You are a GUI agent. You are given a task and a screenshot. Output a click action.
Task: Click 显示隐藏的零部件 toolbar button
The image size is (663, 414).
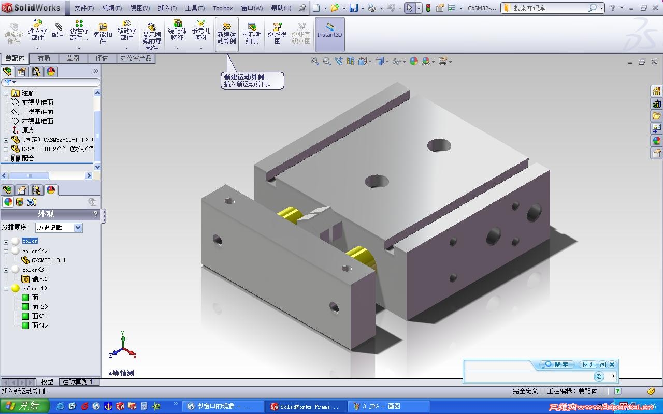[x=152, y=36]
